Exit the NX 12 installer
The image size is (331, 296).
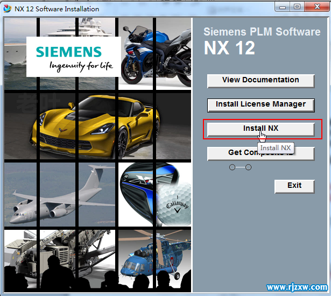[294, 186]
